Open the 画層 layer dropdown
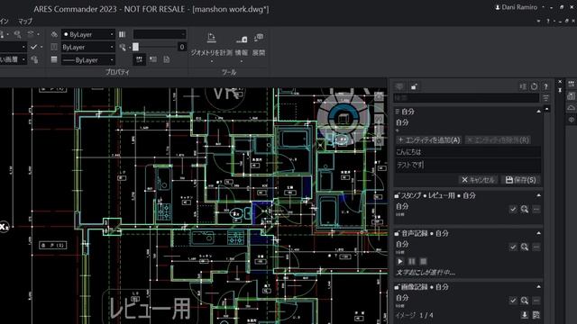Image resolution: width=577 pixels, height=324 pixels. (x=13, y=59)
